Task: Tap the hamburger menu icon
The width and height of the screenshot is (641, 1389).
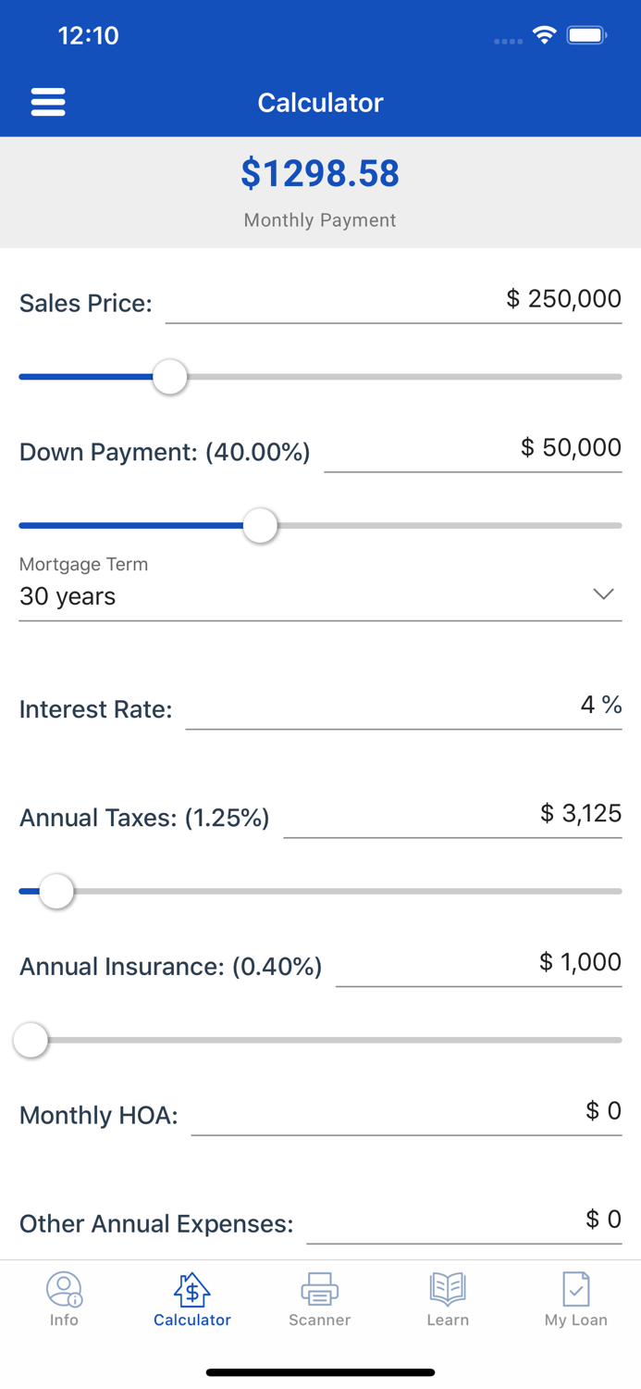Action: coord(48,102)
